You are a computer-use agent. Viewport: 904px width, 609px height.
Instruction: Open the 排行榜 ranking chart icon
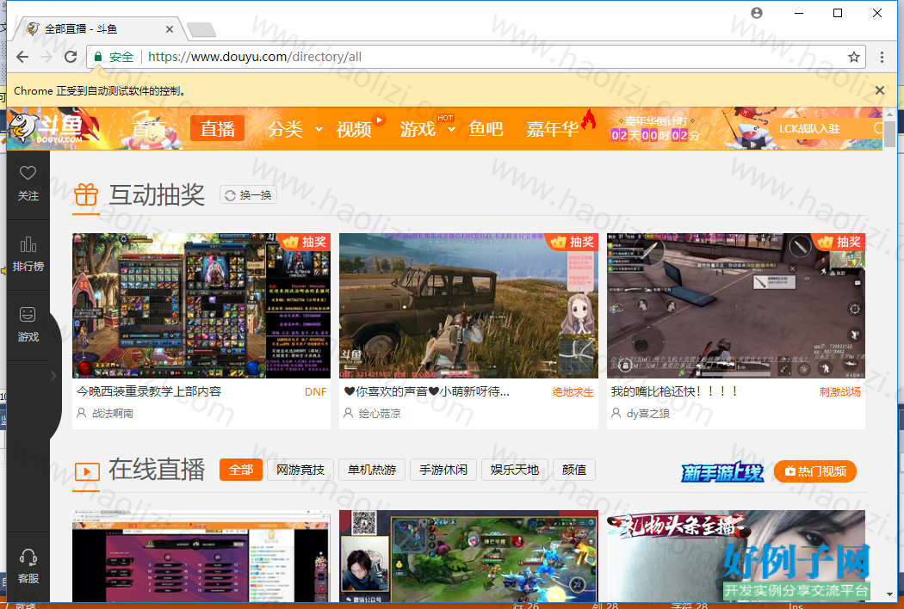point(28,244)
